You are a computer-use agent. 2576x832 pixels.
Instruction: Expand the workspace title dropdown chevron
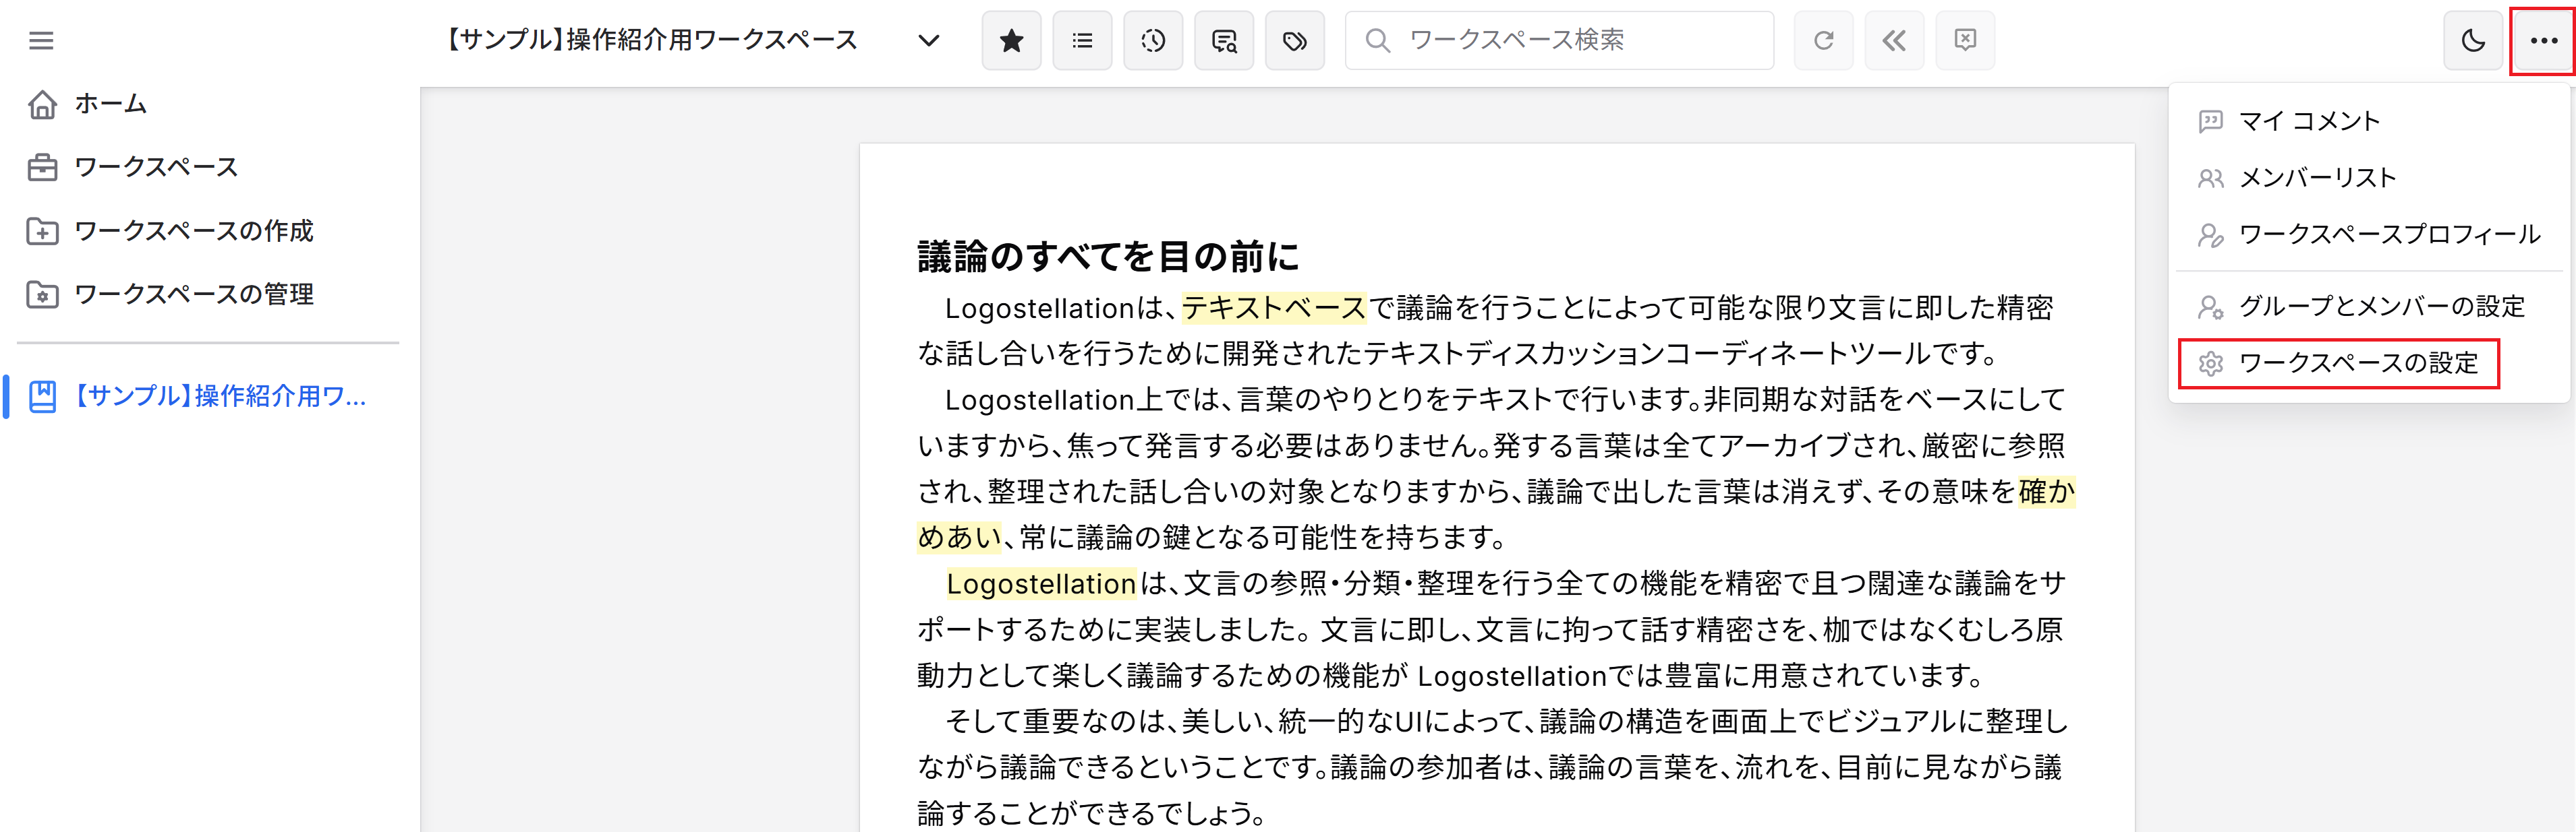click(x=929, y=41)
